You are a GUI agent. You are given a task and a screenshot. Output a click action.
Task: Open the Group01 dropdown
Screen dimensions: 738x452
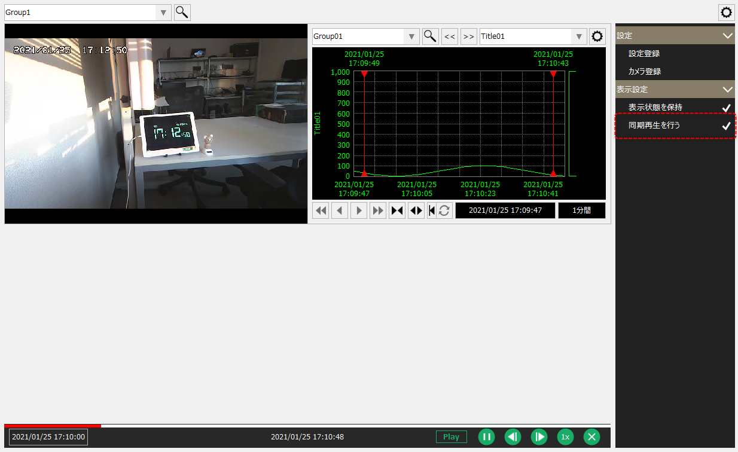click(x=411, y=36)
